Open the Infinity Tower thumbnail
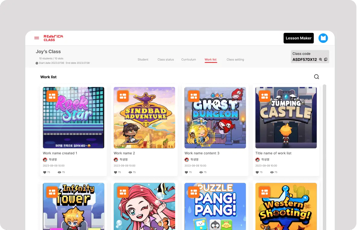Screen dimensions: 357x230 pyautogui.click(x=73, y=206)
